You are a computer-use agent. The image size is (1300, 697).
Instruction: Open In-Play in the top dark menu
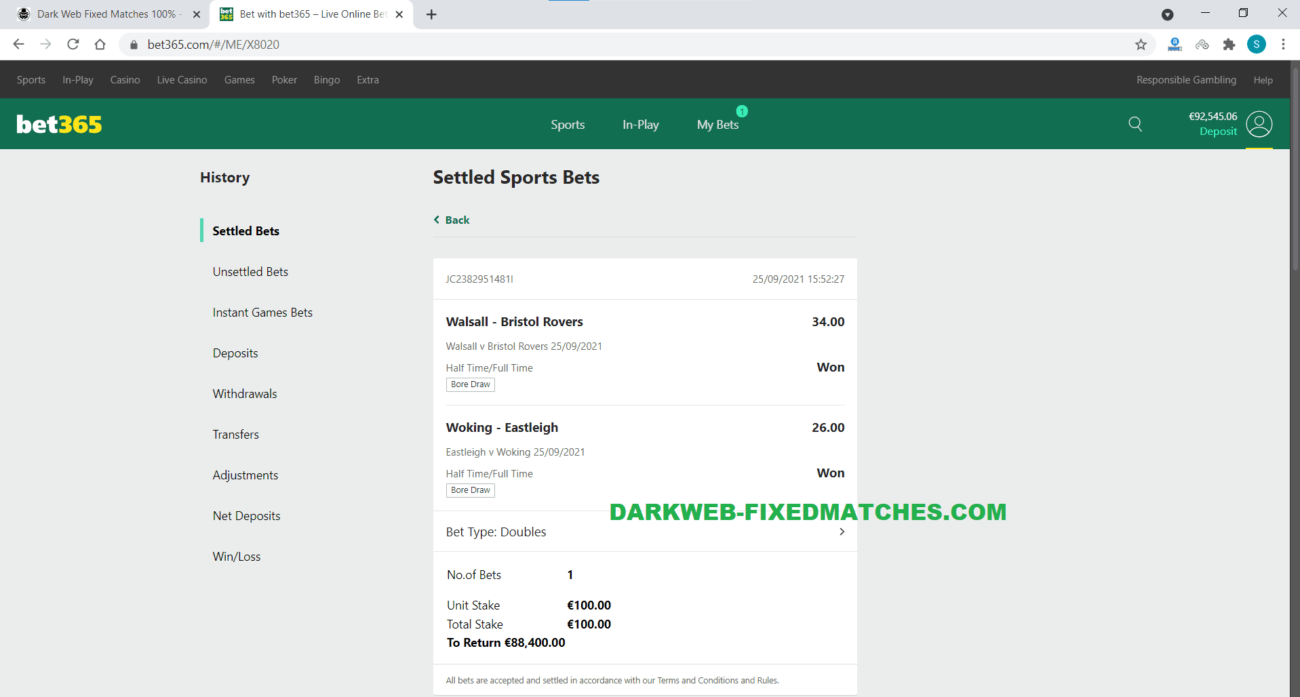(x=78, y=80)
